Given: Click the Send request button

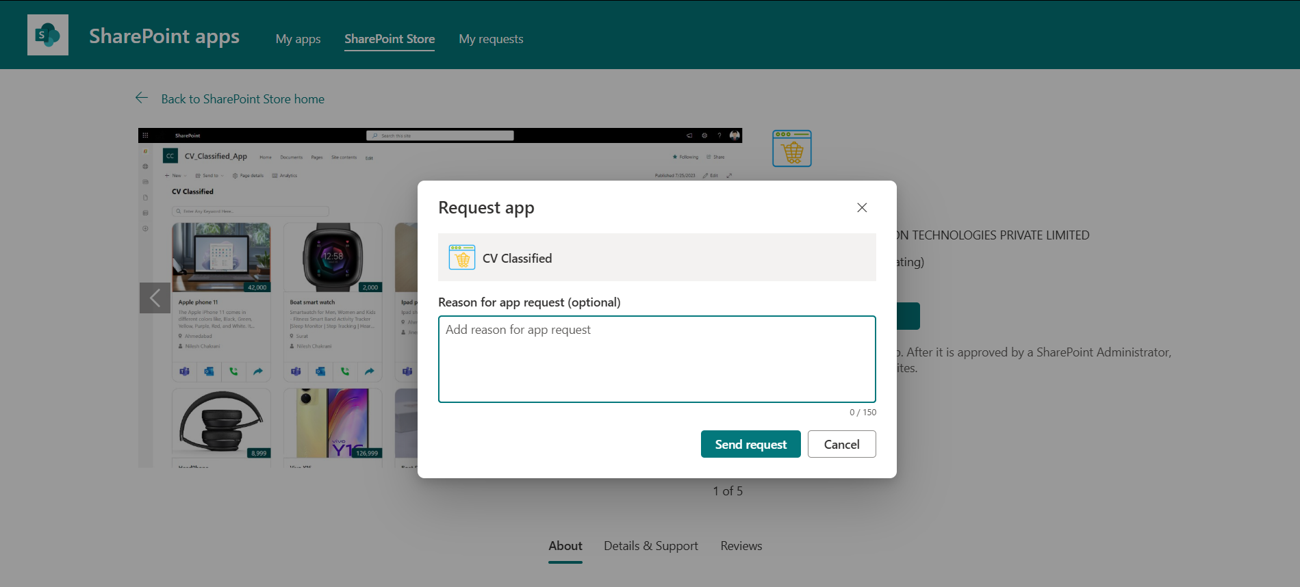Looking at the screenshot, I should tap(751, 444).
